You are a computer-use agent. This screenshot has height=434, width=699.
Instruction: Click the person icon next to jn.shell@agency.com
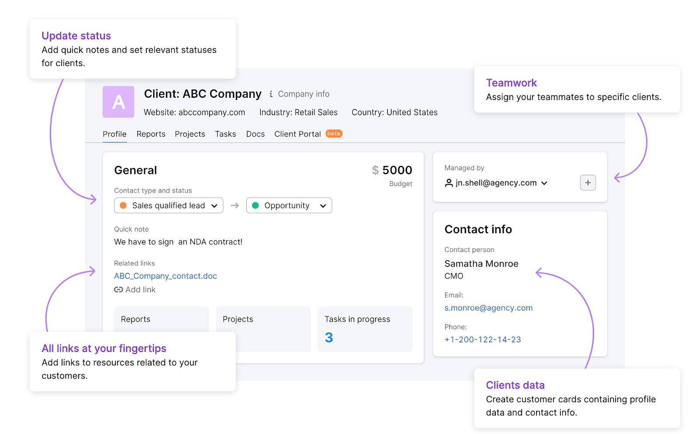[x=448, y=183]
